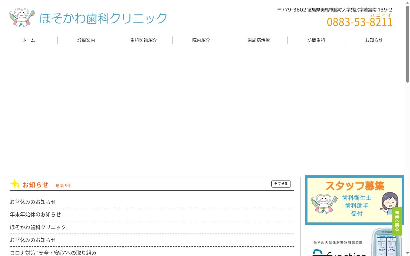The image size is (410, 256).
Task: Go to 歯科医師紹介 page
Action: (x=144, y=40)
